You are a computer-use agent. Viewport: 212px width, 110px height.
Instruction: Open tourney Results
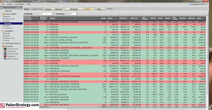point(7,33)
